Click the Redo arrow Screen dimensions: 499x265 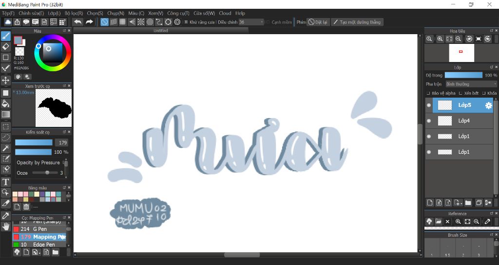click(x=90, y=22)
